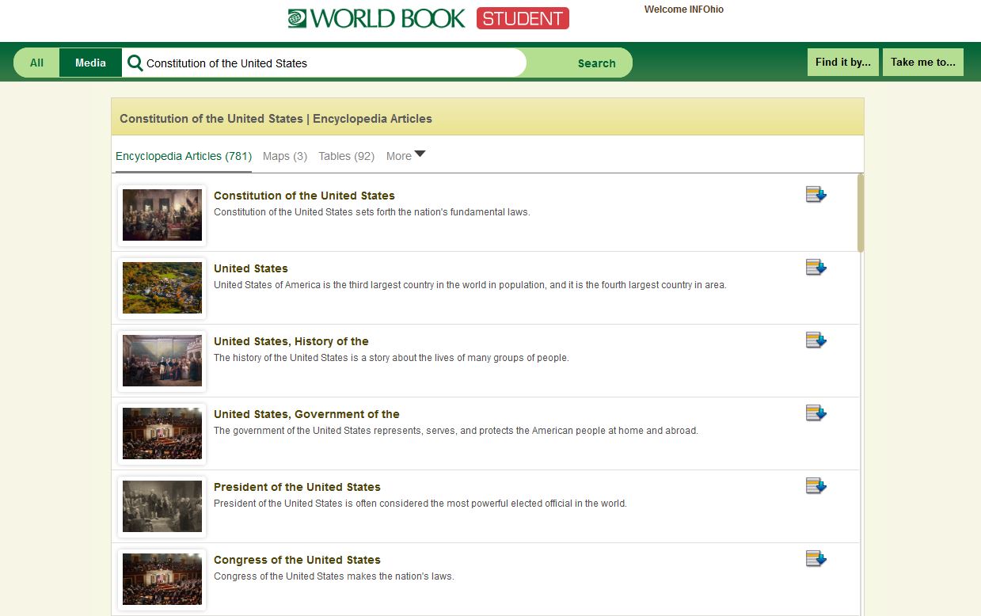Screen dimensions: 981x616
Task: Click the green Search button
Action: (x=596, y=63)
